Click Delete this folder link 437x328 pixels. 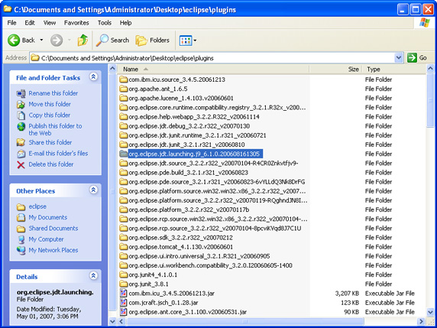click(51, 164)
